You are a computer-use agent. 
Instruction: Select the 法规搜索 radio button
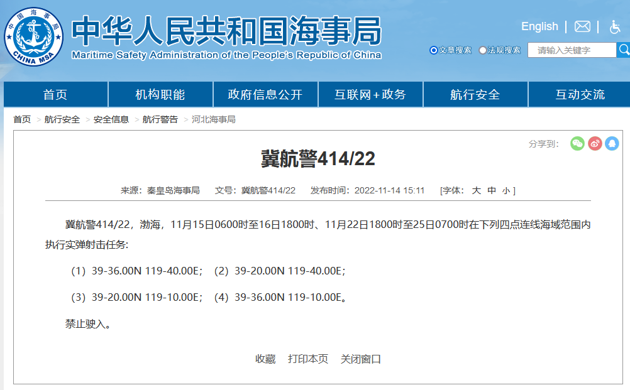482,50
